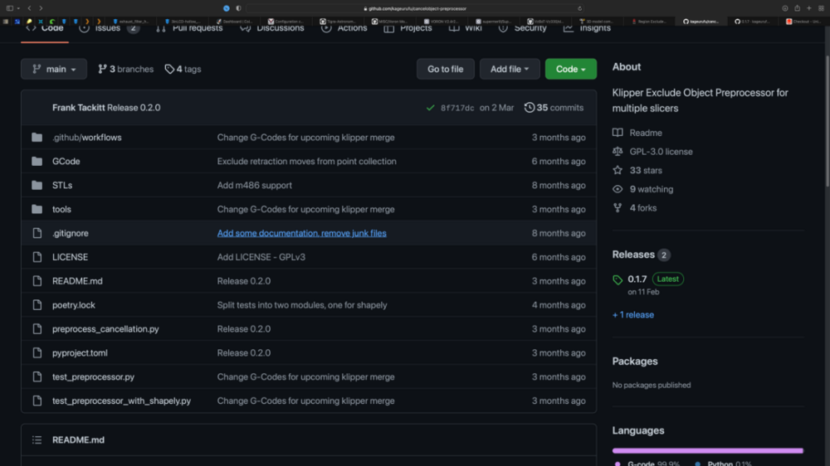View the 9 watching link
The width and height of the screenshot is (830, 466).
(x=643, y=189)
